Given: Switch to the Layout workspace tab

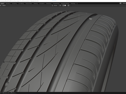Looking at the screenshot, I should [x=2, y=4].
